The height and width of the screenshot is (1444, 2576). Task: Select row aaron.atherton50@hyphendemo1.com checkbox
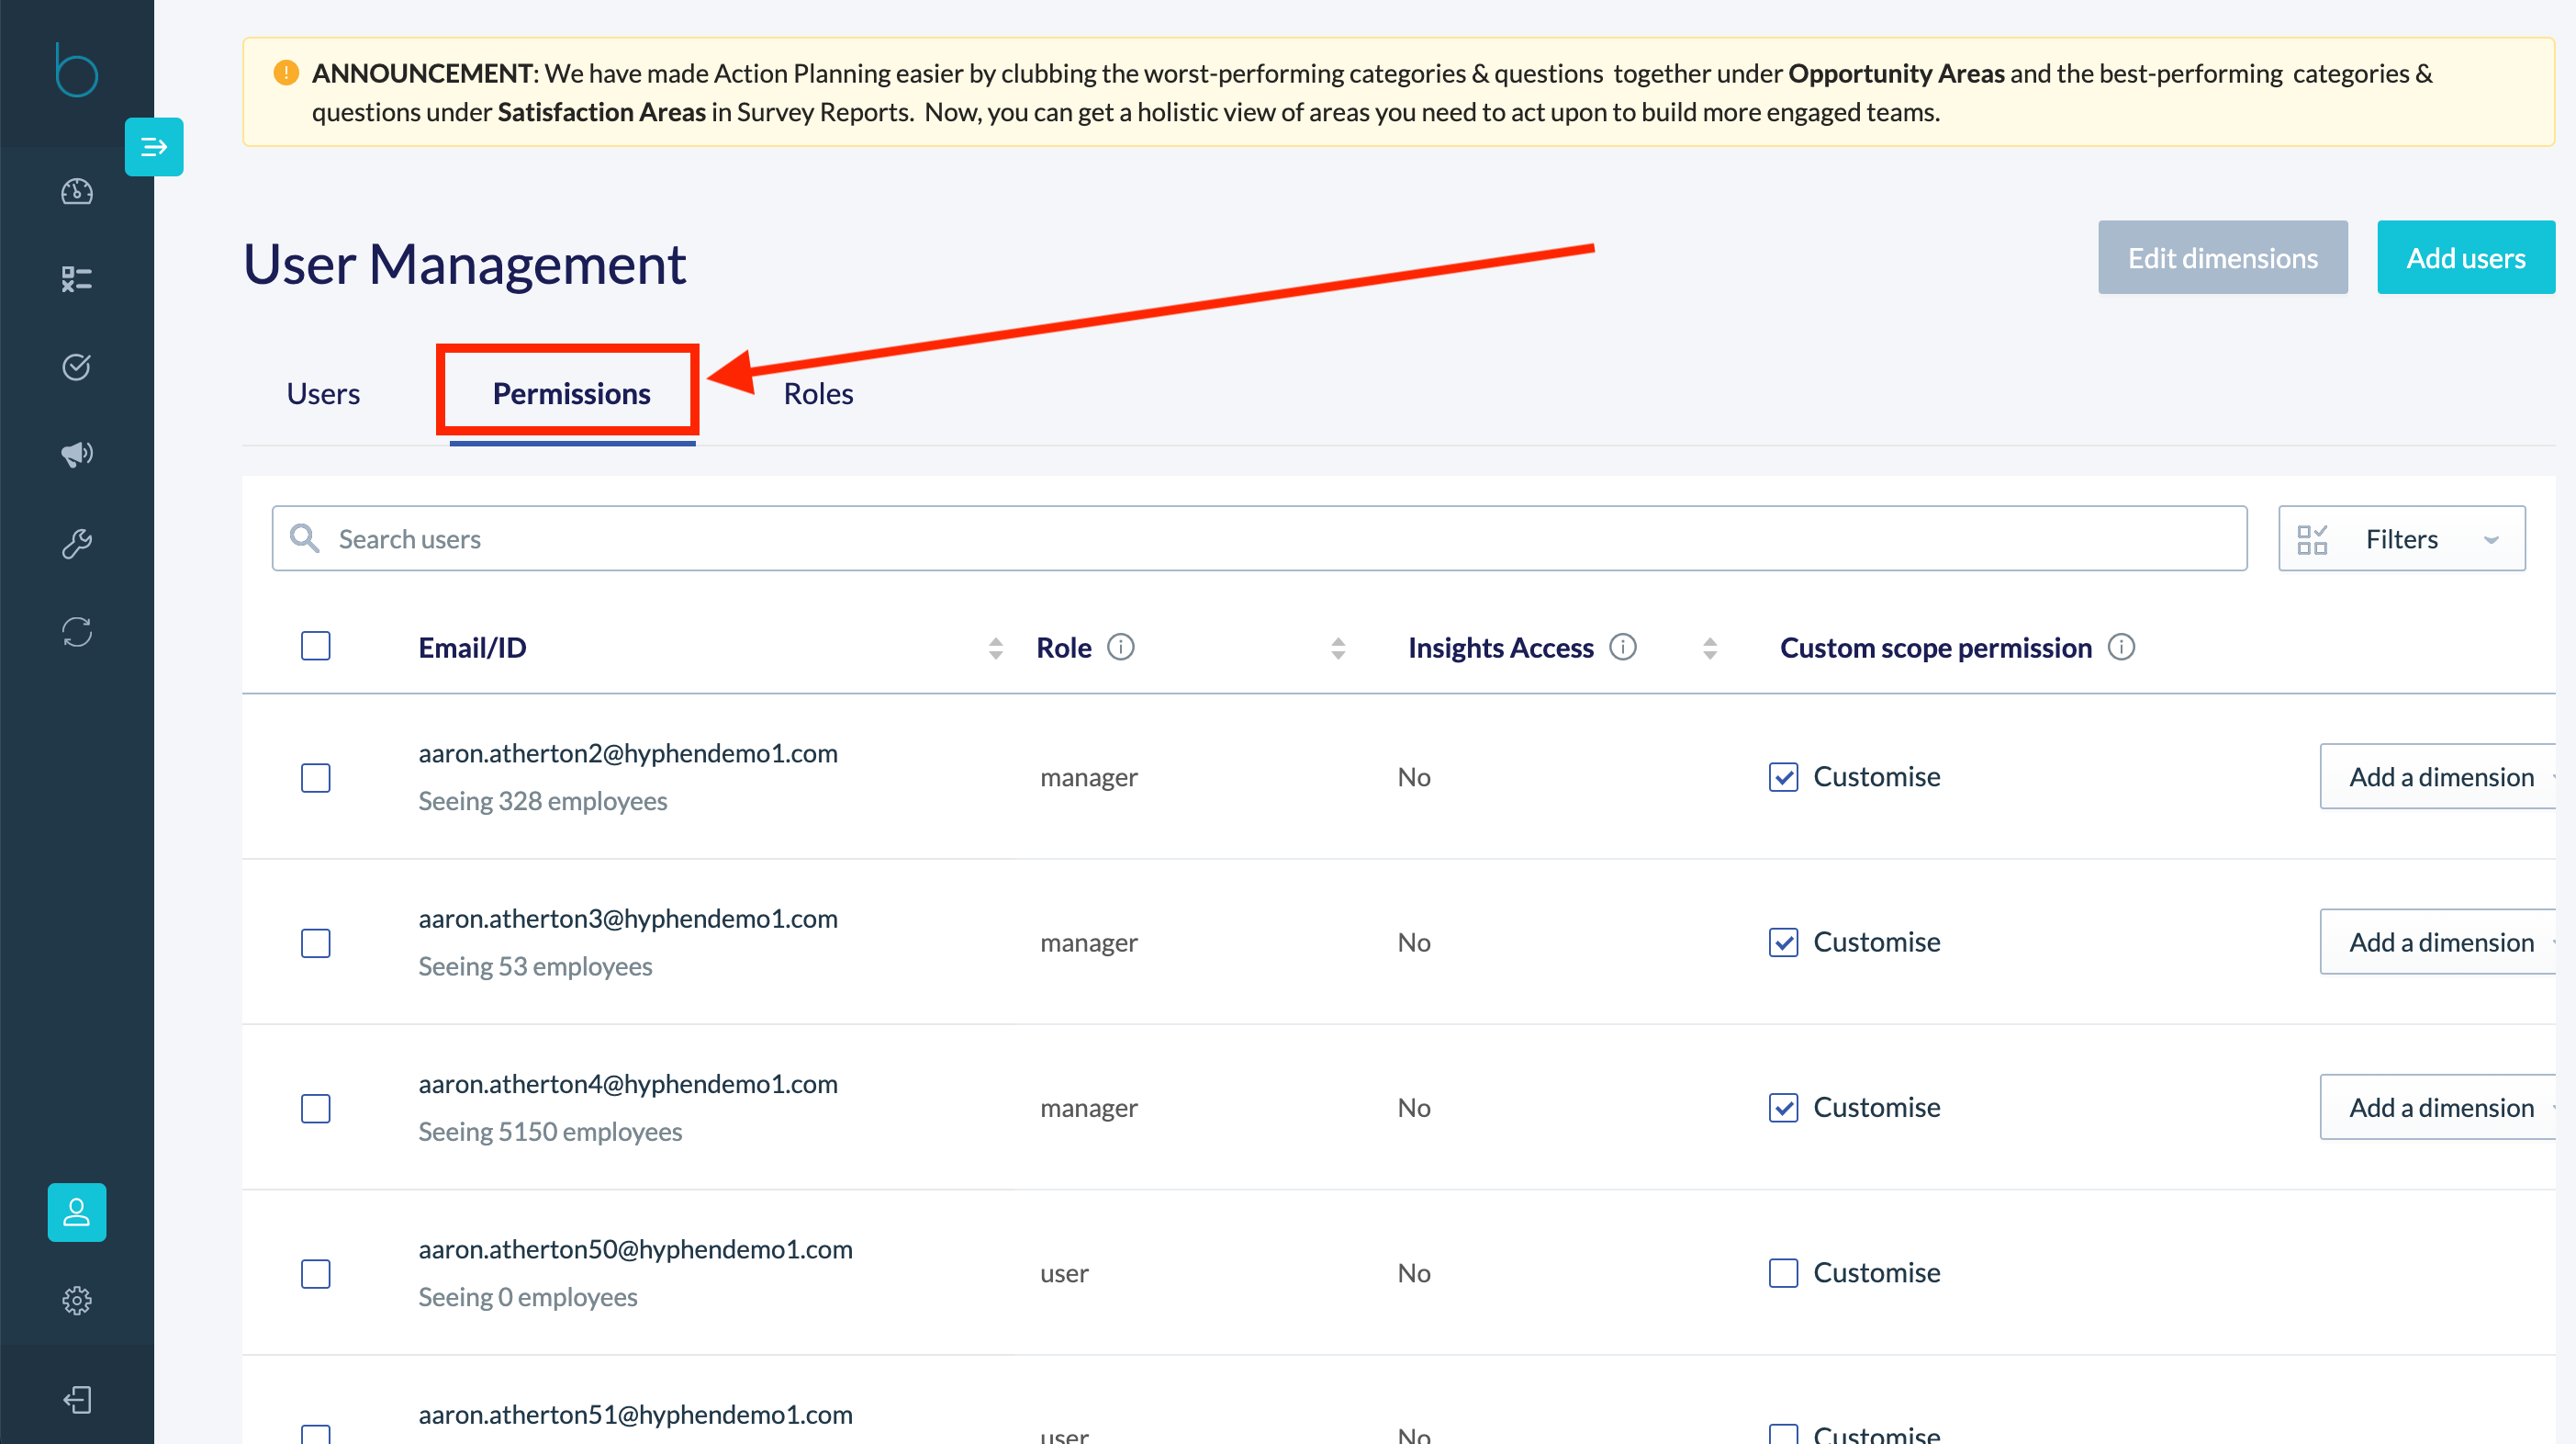click(x=316, y=1273)
